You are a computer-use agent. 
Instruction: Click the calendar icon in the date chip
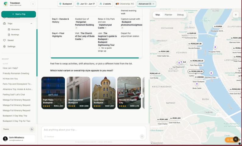click(78, 4)
